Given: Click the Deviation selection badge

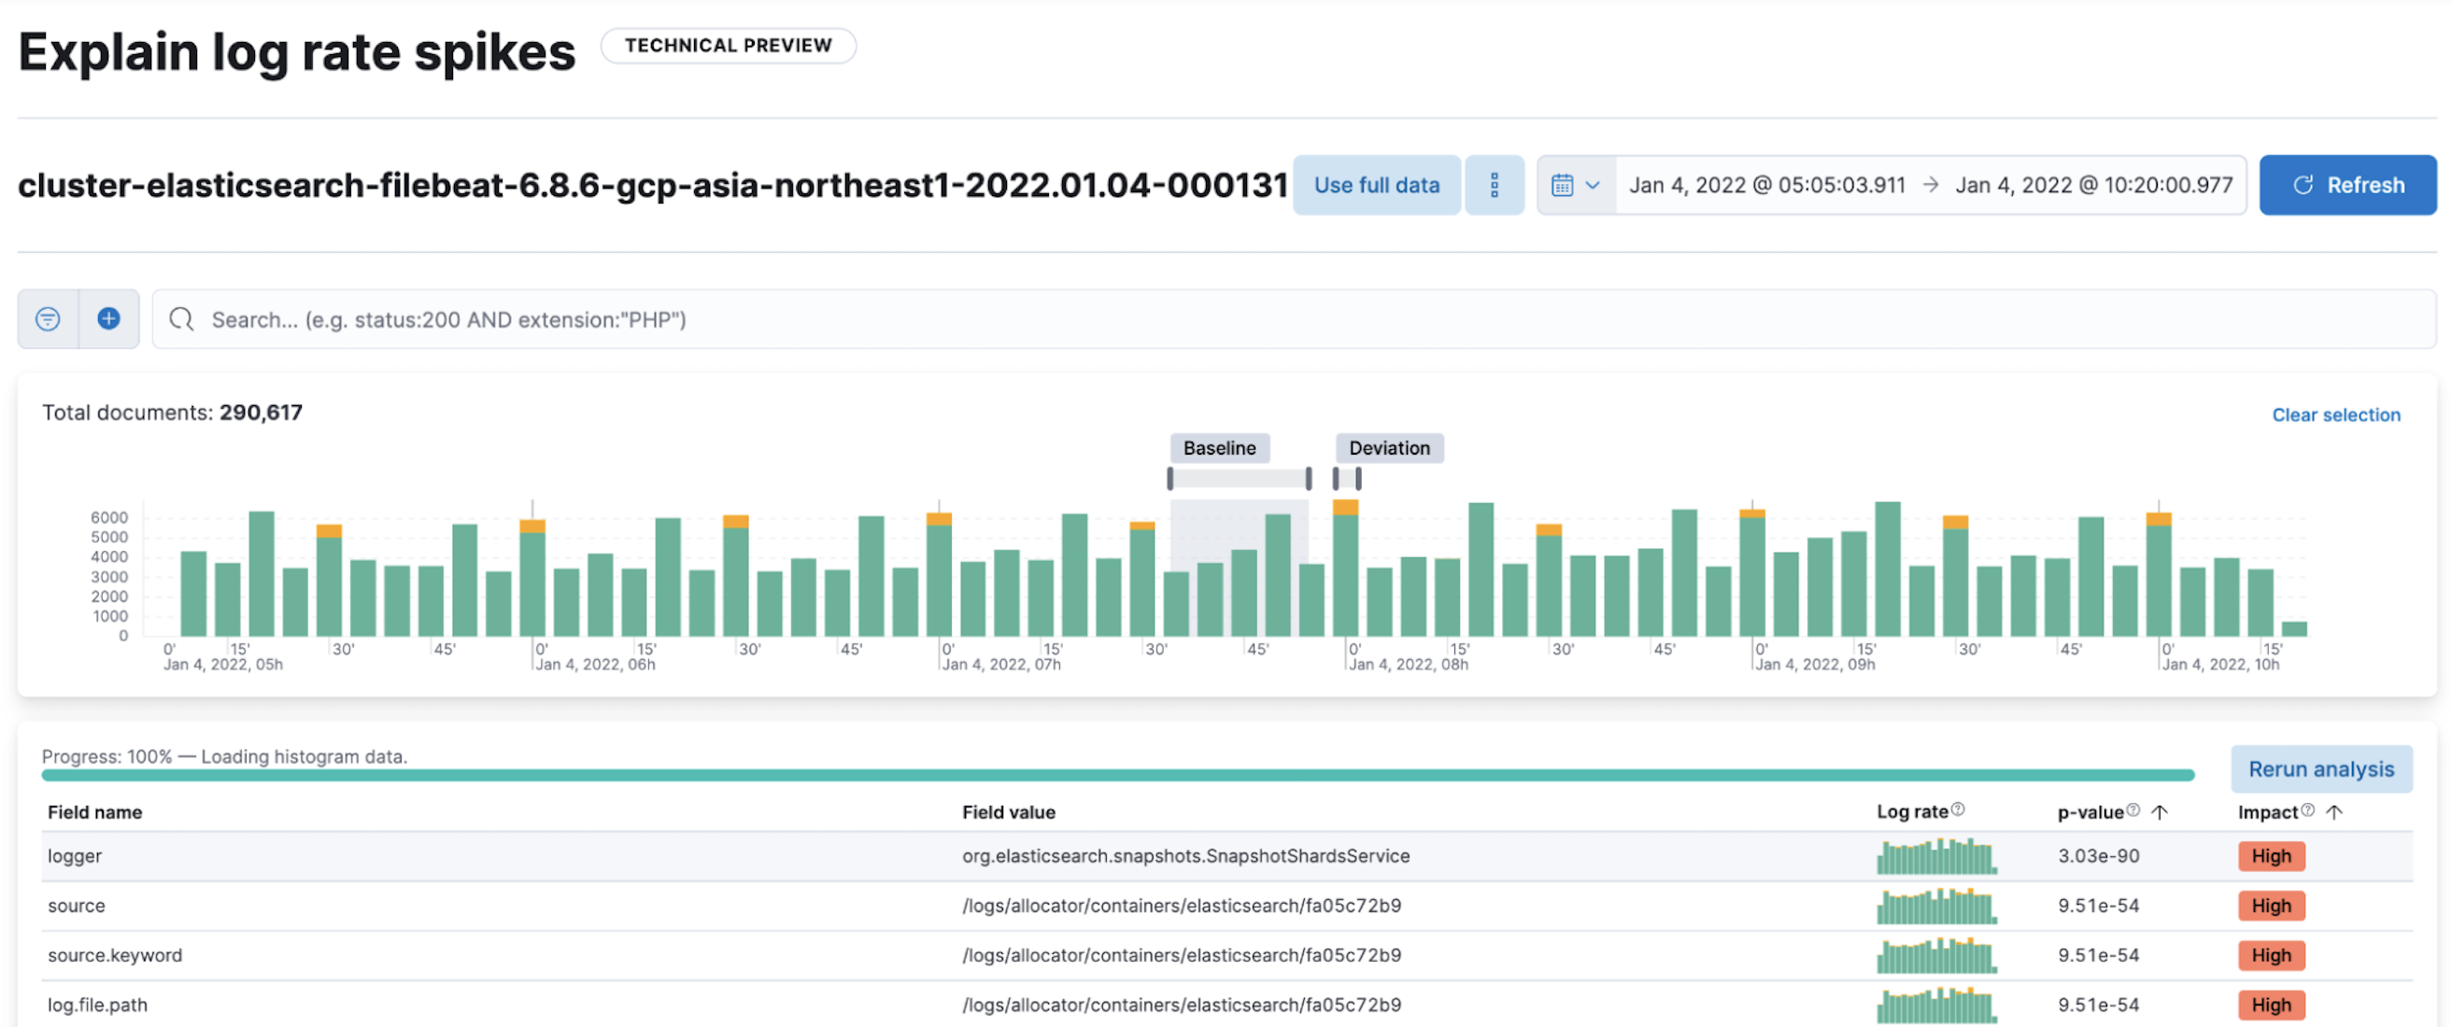Looking at the screenshot, I should pos(1388,448).
